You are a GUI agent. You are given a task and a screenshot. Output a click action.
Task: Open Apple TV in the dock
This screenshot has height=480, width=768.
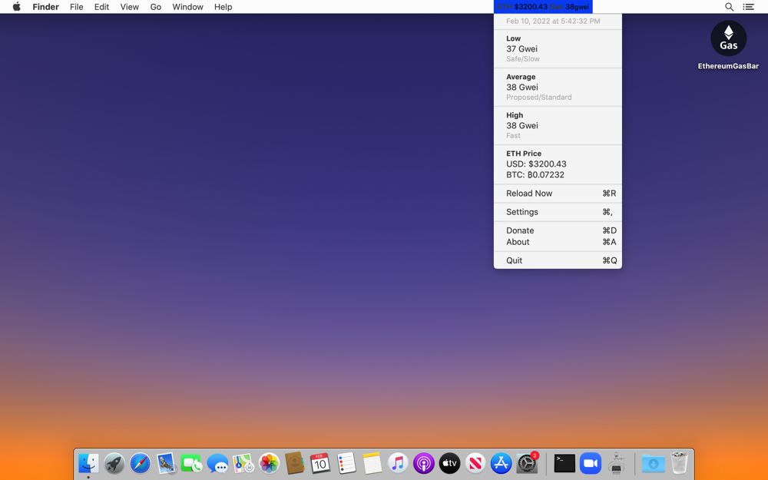[x=449, y=463]
